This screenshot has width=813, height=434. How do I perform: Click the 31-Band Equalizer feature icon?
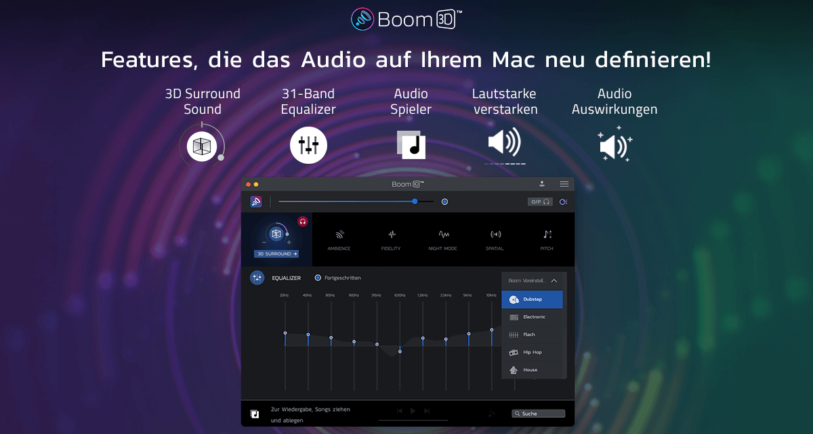pos(308,145)
